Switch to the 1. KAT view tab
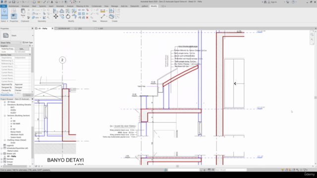 pyautogui.click(x=101, y=29)
